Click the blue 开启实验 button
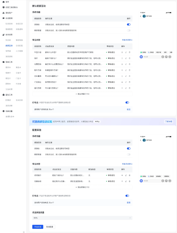 38,227
